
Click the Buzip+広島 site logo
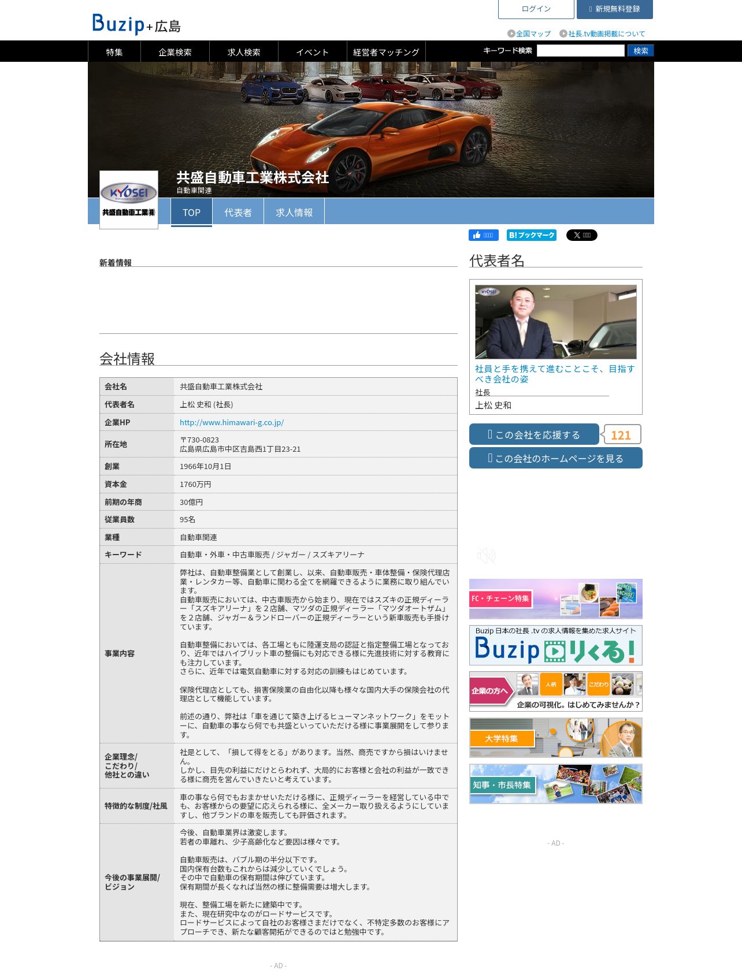(x=136, y=24)
